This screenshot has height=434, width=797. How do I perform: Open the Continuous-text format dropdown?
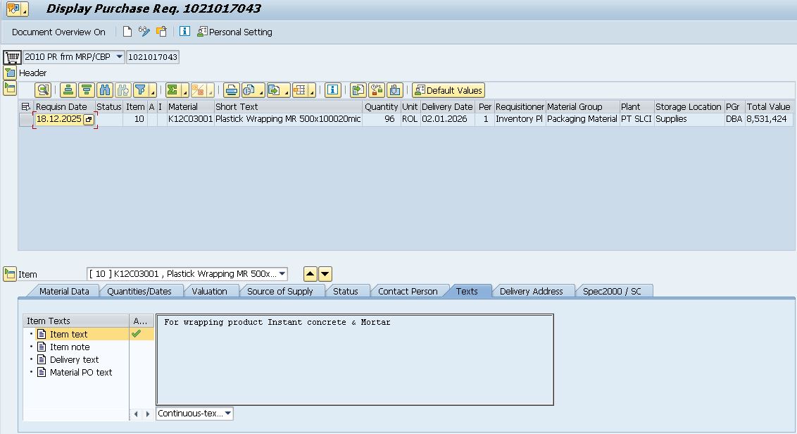[227, 414]
